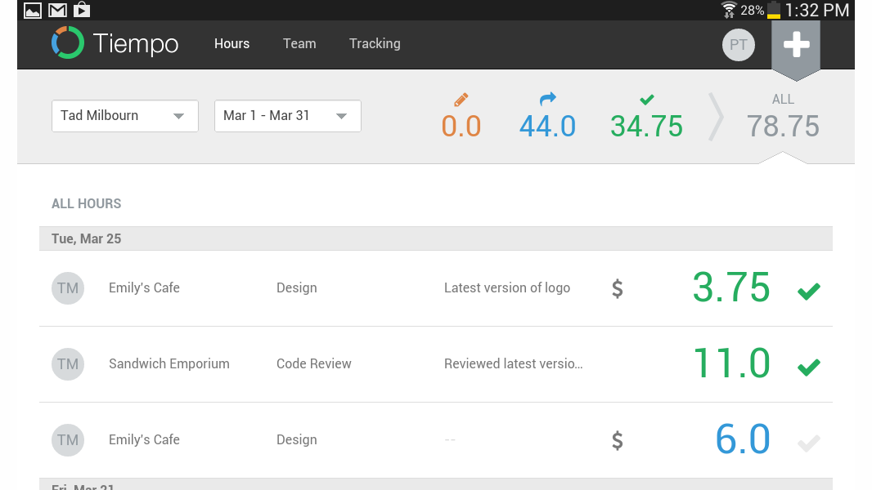Screen dimensions: 872x490
Task: Tap the 1:32 PM clock
Action: point(817,11)
